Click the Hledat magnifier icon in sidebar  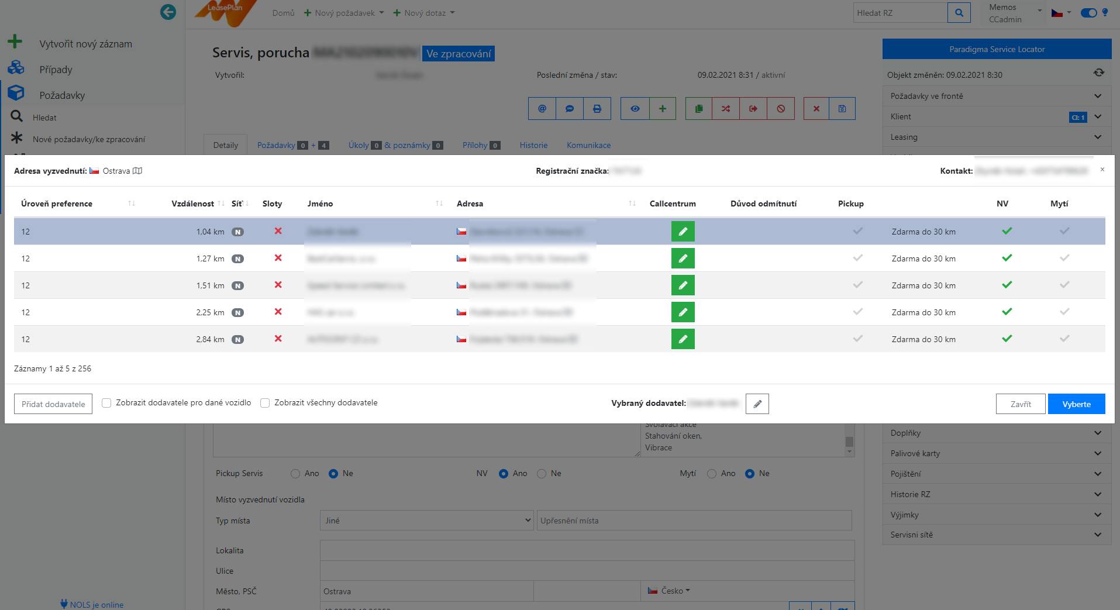pyautogui.click(x=17, y=116)
